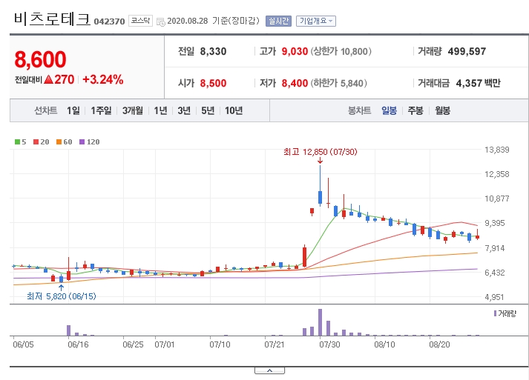
Task: Collapse the chart with the bottom chevron handle
Action: (x=269, y=370)
